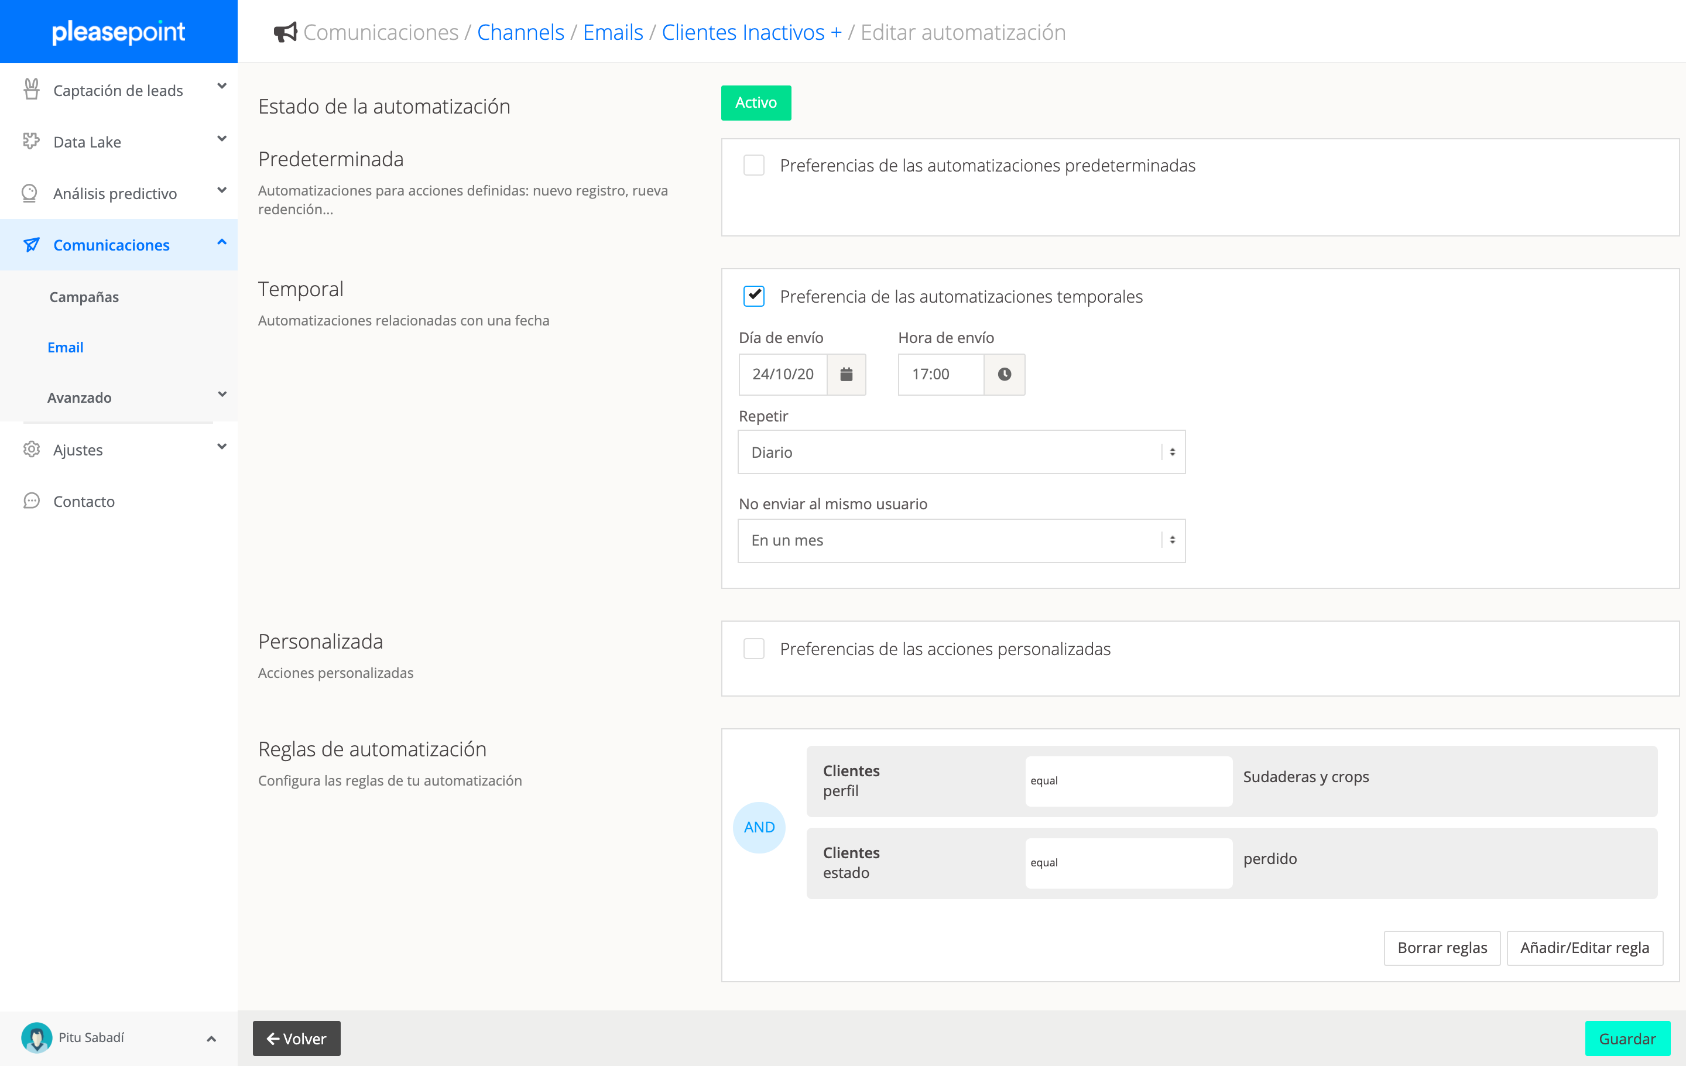This screenshot has height=1066, width=1686.
Task: Click the Emails breadcrumb link
Action: pyautogui.click(x=613, y=32)
